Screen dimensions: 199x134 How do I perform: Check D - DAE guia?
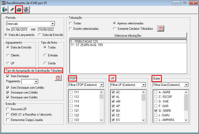click(156, 101)
